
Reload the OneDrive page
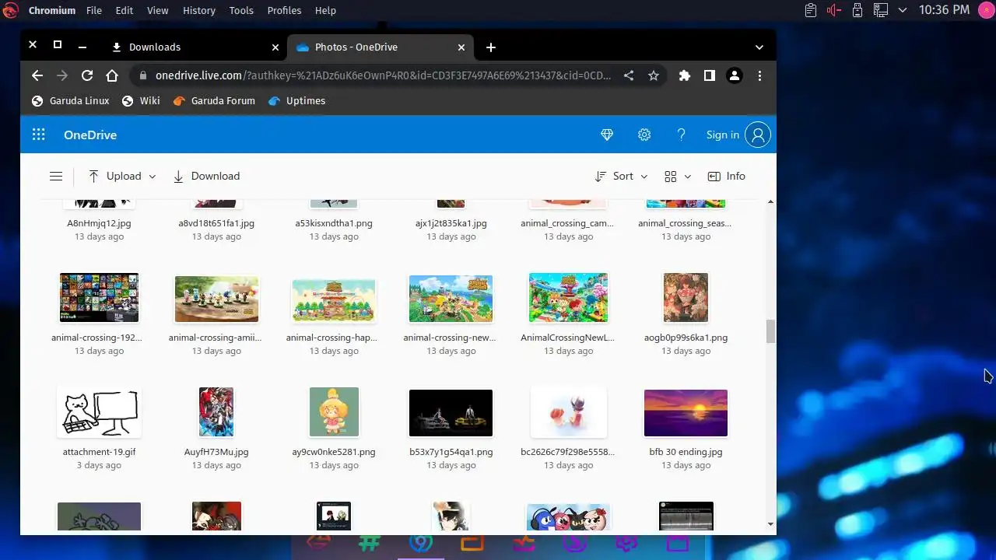87,75
